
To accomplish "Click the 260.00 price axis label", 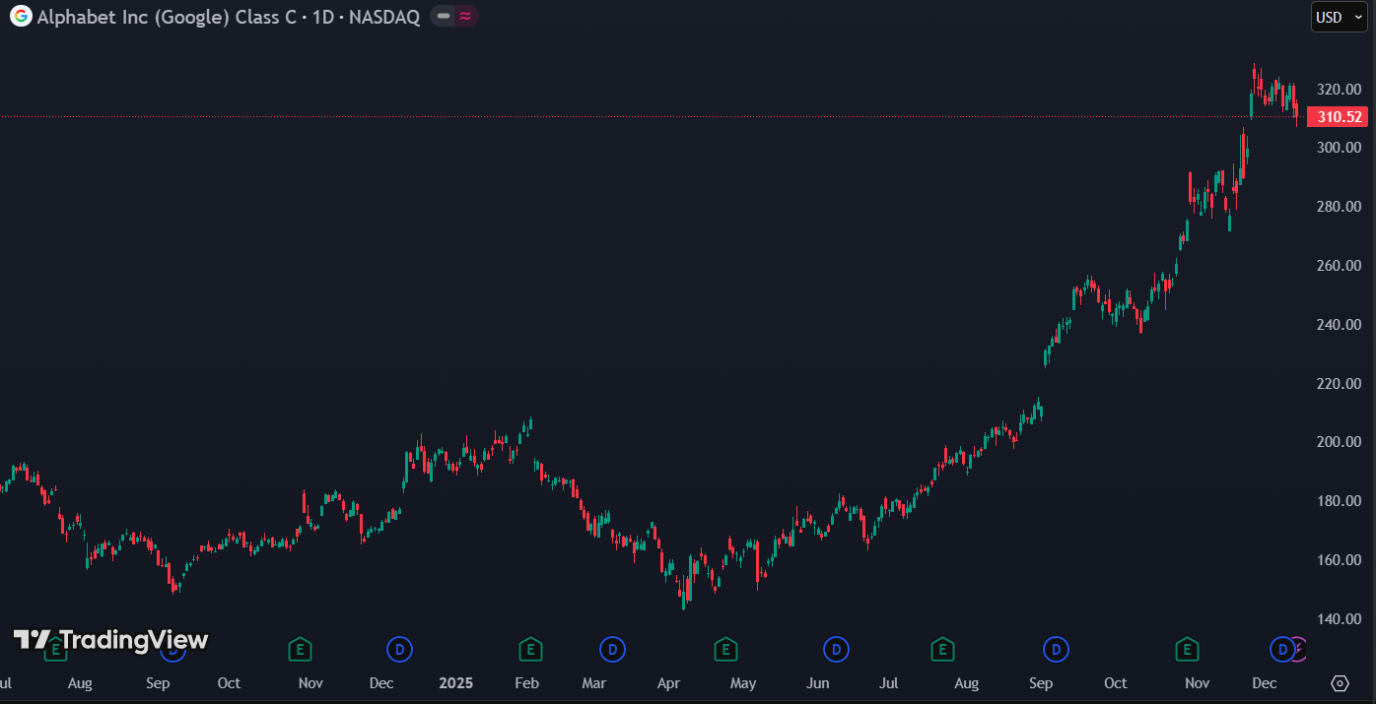I will point(1340,266).
